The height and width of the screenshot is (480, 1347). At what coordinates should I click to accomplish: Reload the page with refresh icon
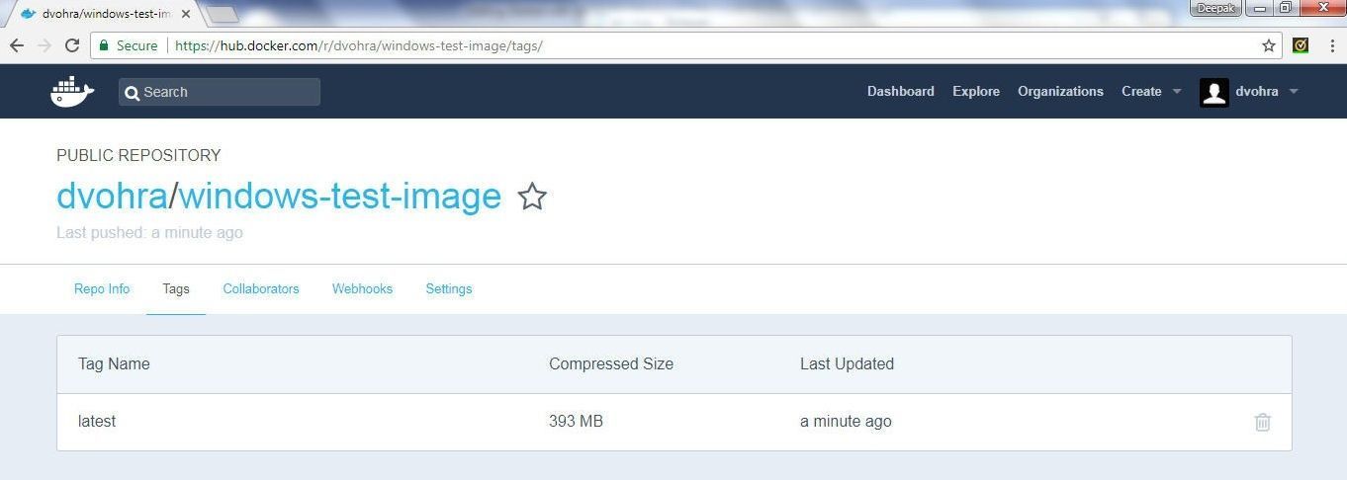[72, 45]
